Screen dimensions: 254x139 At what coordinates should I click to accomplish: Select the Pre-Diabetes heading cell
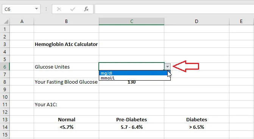coord(131,120)
